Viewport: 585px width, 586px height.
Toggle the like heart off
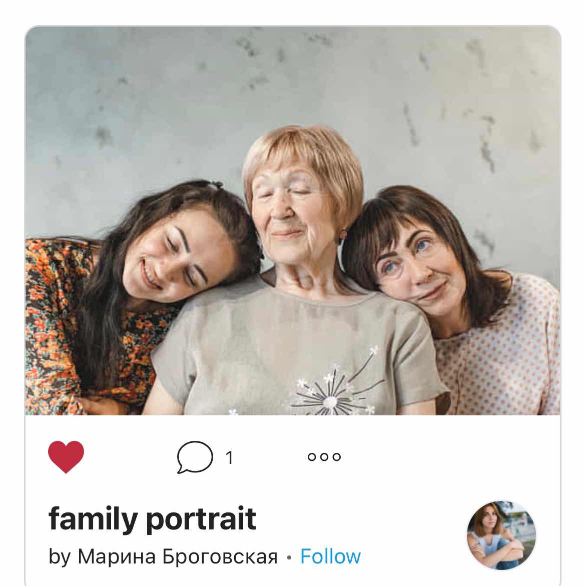tap(66, 457)
